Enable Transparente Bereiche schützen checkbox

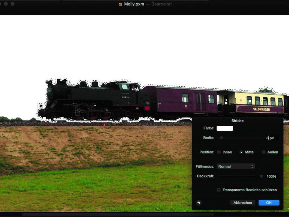point(218,190)
